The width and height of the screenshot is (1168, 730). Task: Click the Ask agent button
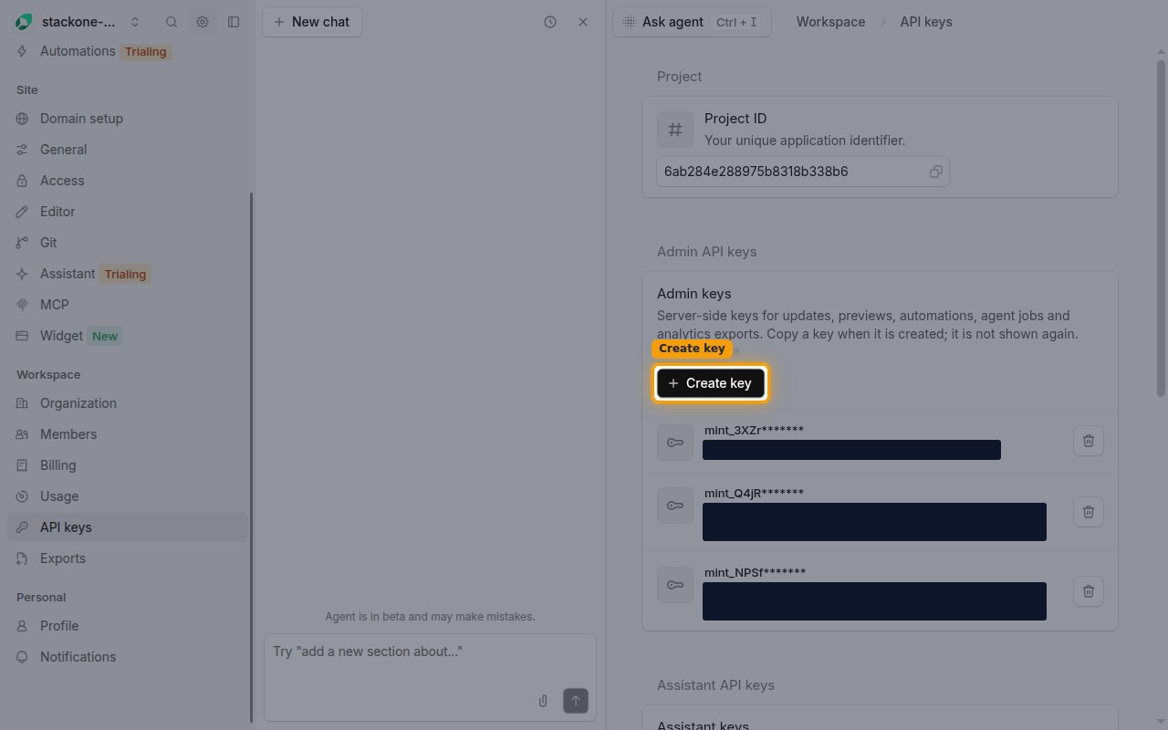click(692, 22)
